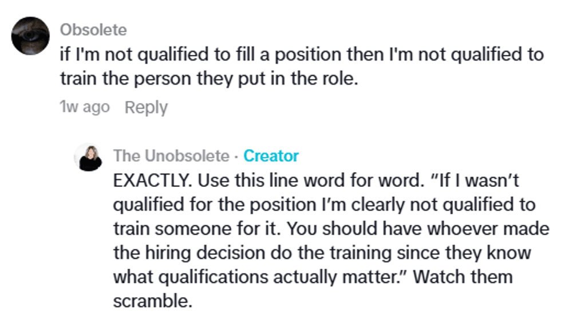Image resolution: width=561 pixels, height=319 pixels.
Task: Visit the Obsolete username profile link
Action: point(93,29)
